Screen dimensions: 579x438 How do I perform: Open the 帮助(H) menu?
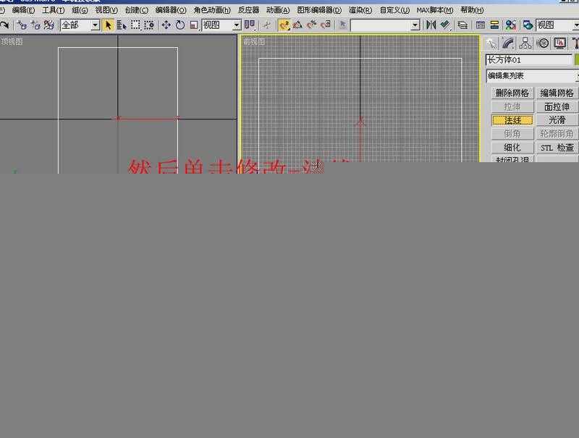472,10
